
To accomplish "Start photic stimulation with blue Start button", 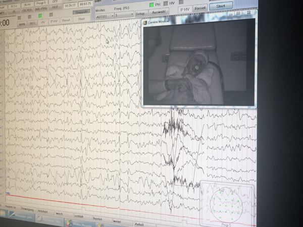I will pos(221,6).
